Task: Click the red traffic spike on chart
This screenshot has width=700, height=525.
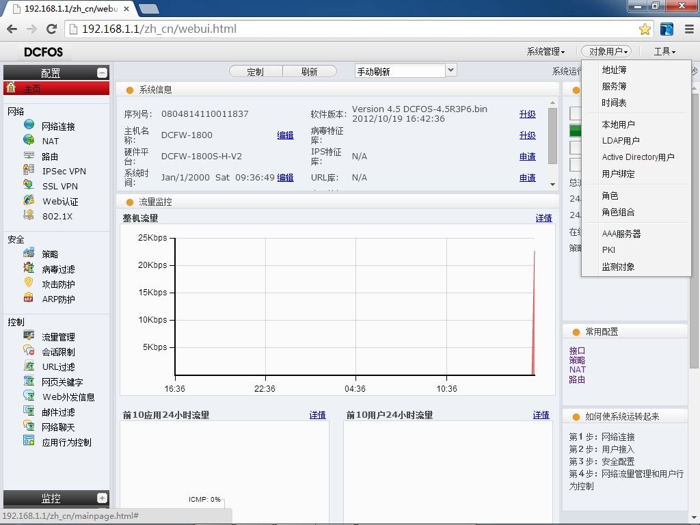Action: pos(533,312)
